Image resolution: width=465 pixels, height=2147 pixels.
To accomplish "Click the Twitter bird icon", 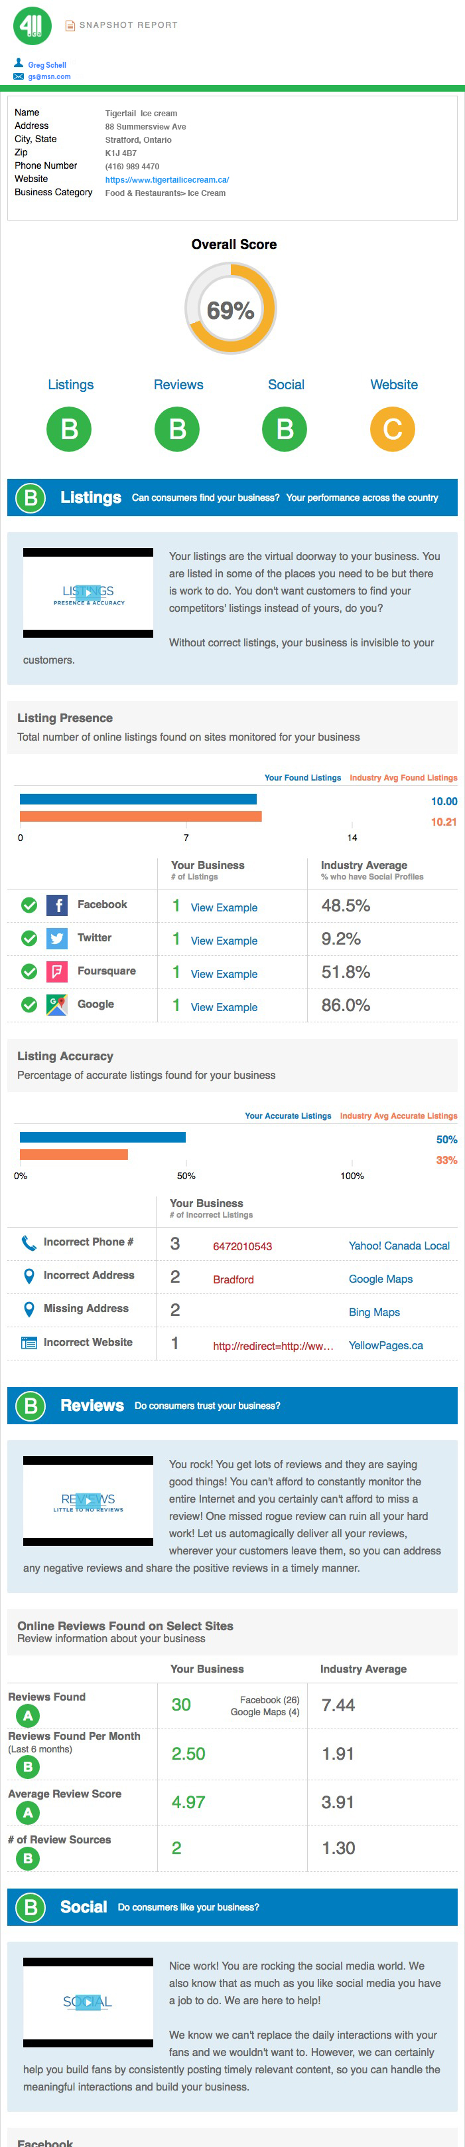I will click(x=56, y=939).
